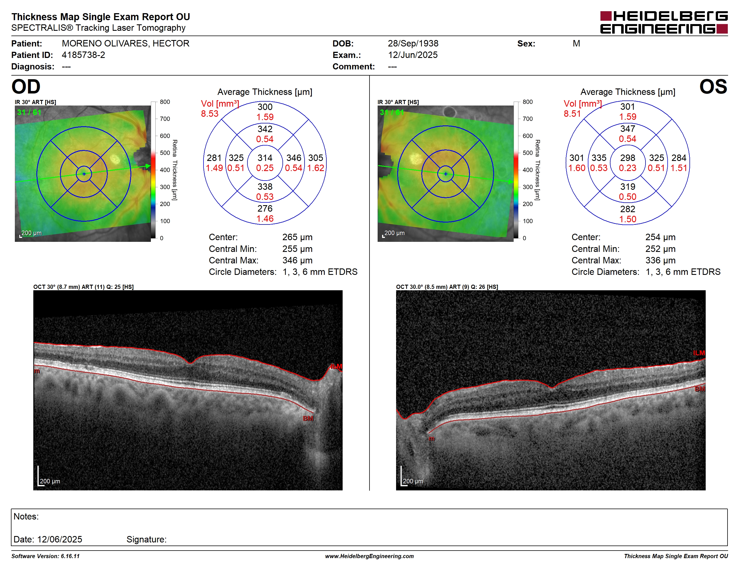This screenshot has width=739, height=571.
Task: Click OS outer right thickness 284
Action: 679,158
